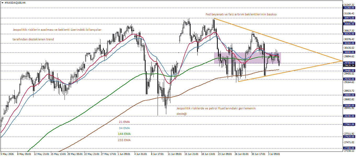The height and width of the screenshot is (157, 356).
Task: Click the '27 May 17:01' time axis label
Action: (108, 154)
